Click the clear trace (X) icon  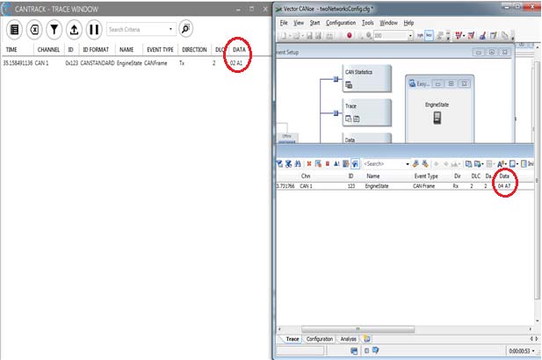pyautogui.click(x=33, y=29)
